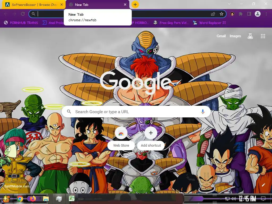Close the New Tab tab
Screen dimensions: 272x204
tap(125, 5)
